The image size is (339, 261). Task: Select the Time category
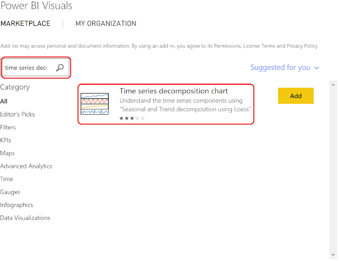pos(6,179)
